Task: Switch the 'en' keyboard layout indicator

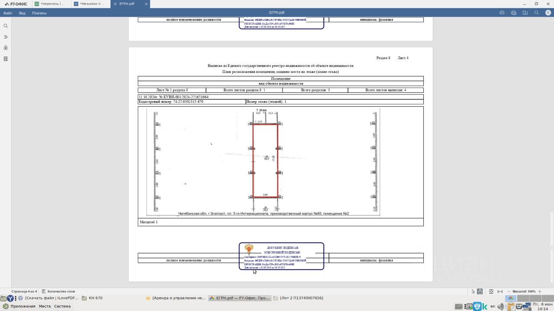Action: tap(493, 307)
